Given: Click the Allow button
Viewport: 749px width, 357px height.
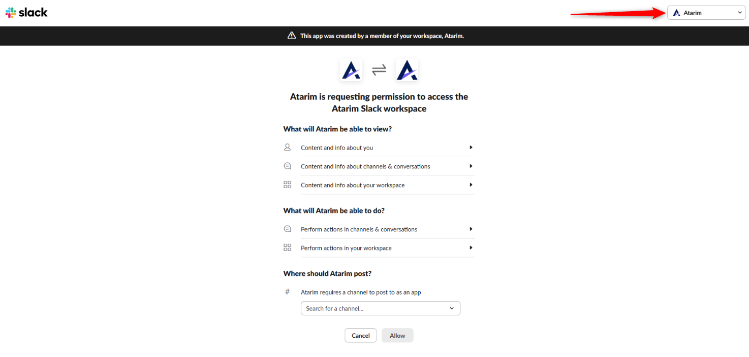Looking at the screenshot, I should [397, 336].
